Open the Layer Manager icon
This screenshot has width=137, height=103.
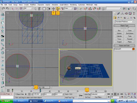point(134,9)
